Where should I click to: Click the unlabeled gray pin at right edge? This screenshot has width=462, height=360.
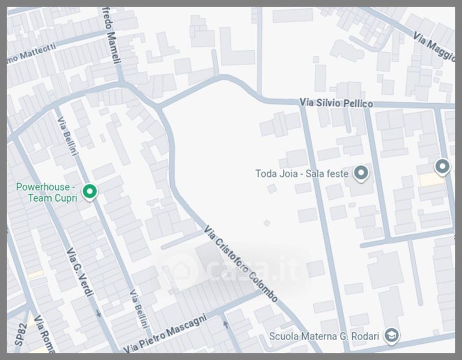pos(442,166)
